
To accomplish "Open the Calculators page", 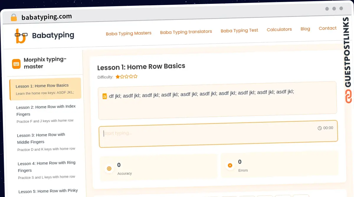I will [x=279, y=29].
